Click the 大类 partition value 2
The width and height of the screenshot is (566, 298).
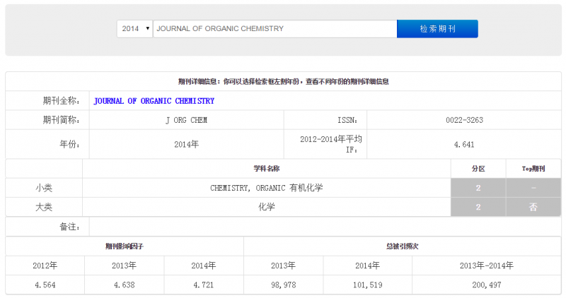(x=478, y=207)
